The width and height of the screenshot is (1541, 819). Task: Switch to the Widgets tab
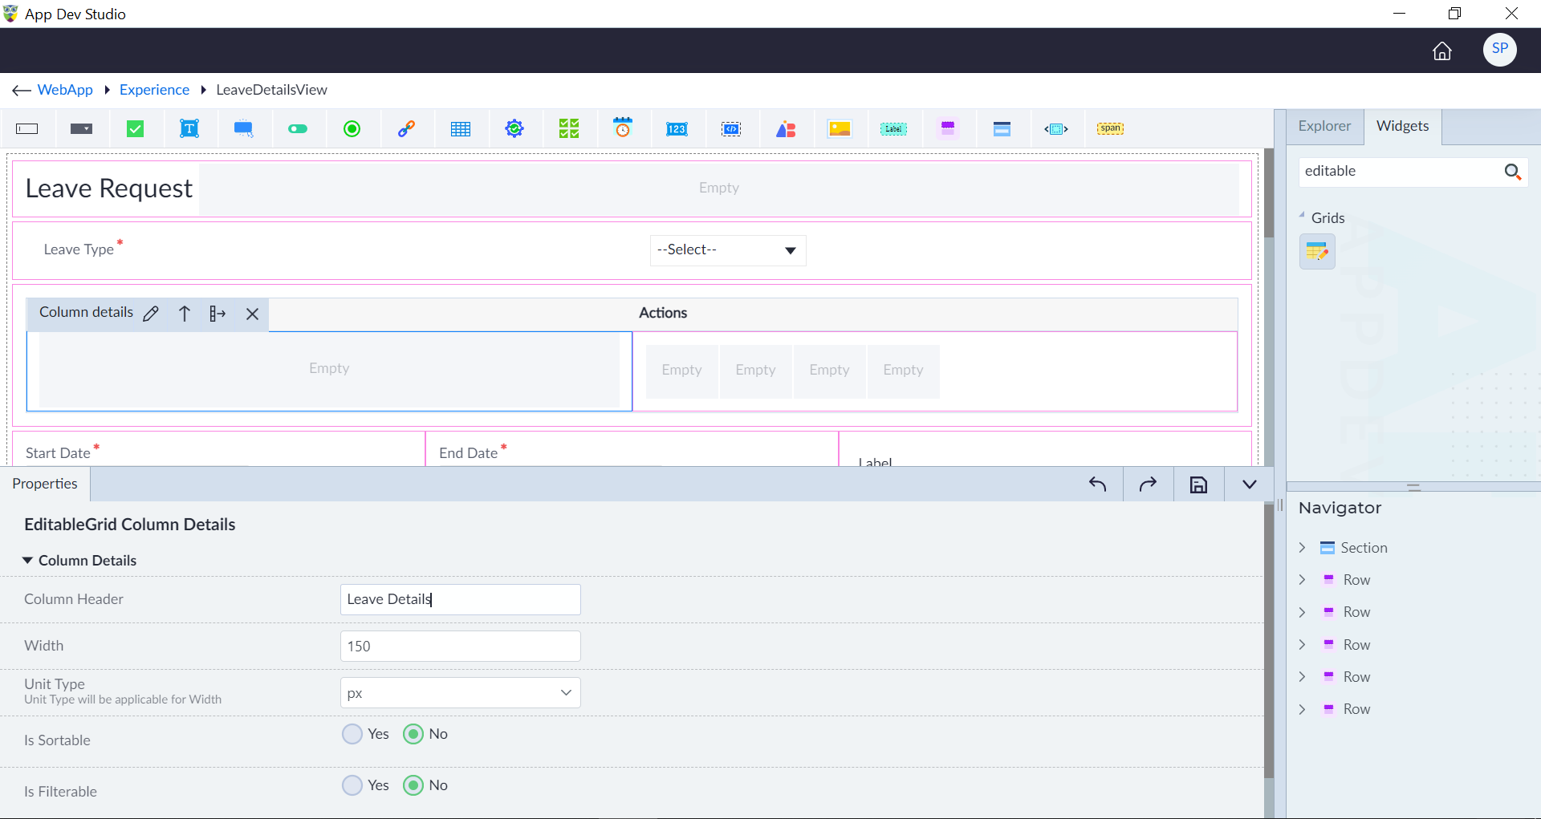(1402, 126)
